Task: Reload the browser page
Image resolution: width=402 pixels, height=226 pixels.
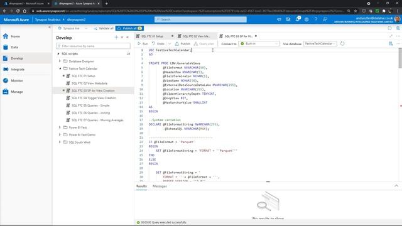Action: pyautogui.click(x=18, y=11)
